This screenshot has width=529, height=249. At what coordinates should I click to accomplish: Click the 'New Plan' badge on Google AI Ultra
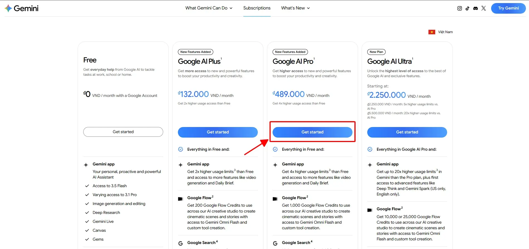click(376, 52)
